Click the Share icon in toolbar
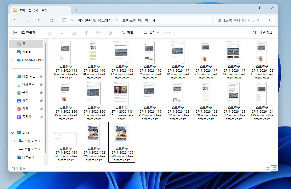 click(98, 33)
